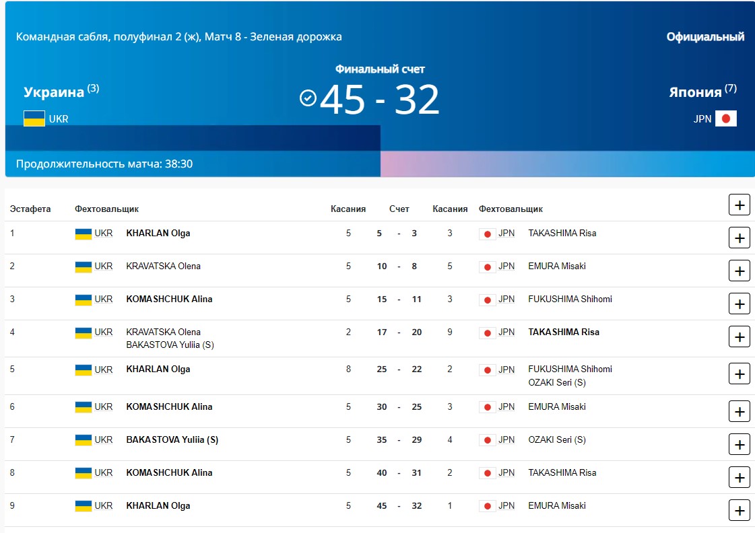
Task: Click EMURA Misaki in relay 9
Action: pyautogui.click(x=556, y=505)
